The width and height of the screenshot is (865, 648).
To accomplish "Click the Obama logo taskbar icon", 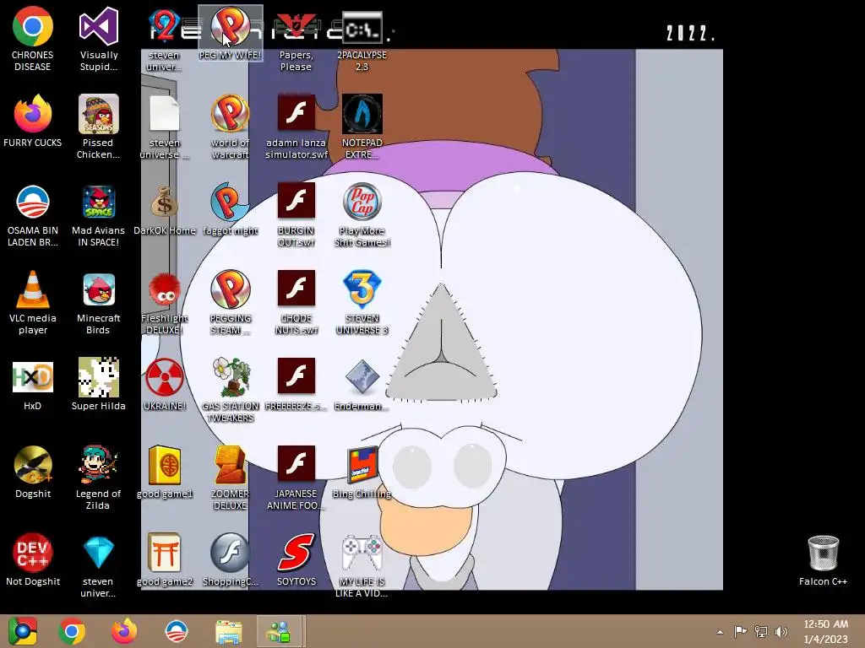I will [177, 631].
